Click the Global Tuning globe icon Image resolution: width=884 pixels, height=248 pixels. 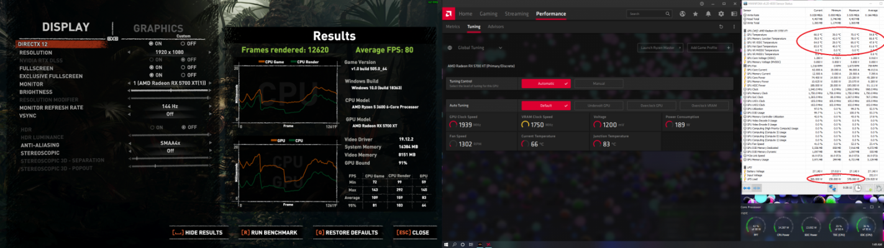pyautogui.click(x=450, y=47)
